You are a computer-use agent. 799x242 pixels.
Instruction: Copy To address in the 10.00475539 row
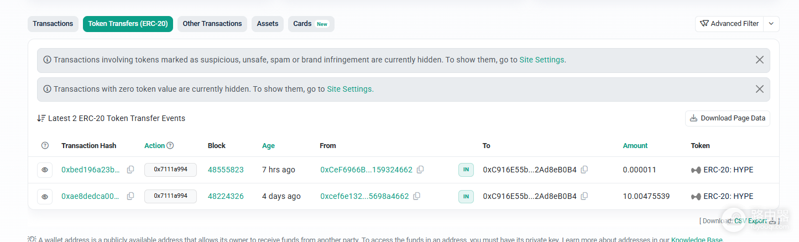(584, 196)
